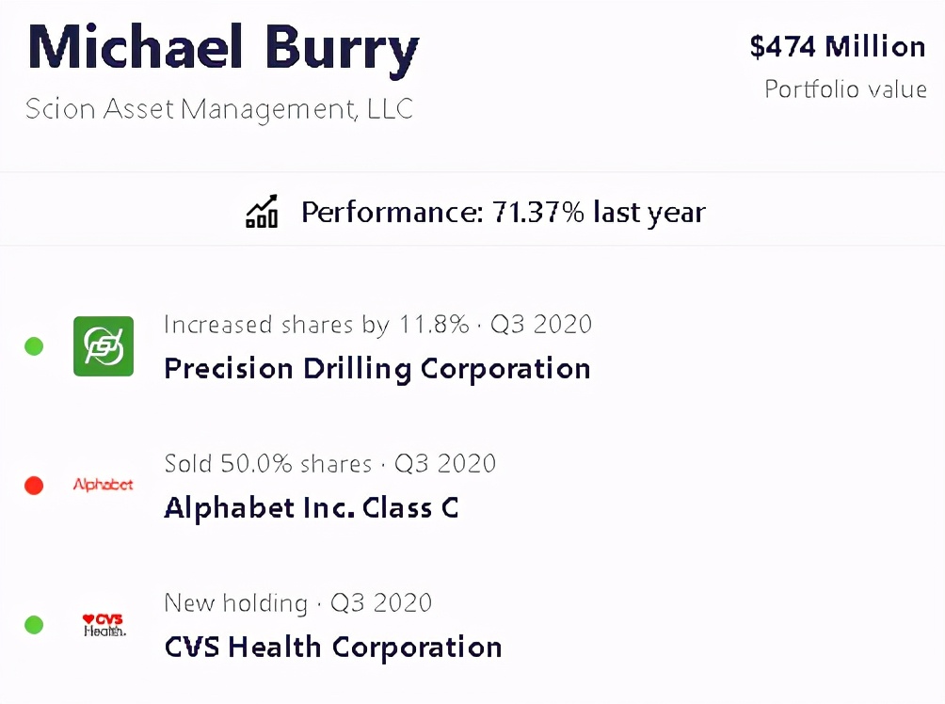945x704 pixels.
Task: Click "New holding · Q3 2020" note
Action: point(297,603)
